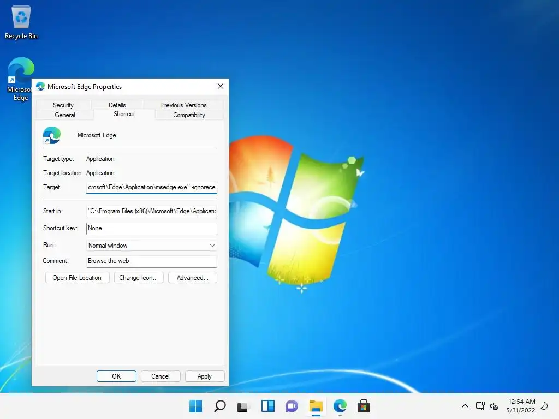
Task: Click the Edge icon in Properties title bar
Action: click(40, 87)
